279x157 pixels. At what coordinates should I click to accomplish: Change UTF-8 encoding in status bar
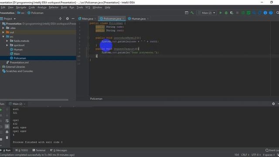point(256,155)
